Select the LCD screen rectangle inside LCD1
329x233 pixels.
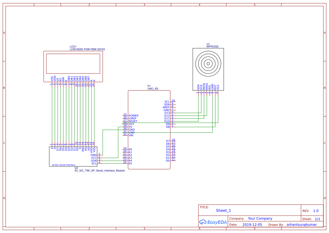(x=73, y=64)
